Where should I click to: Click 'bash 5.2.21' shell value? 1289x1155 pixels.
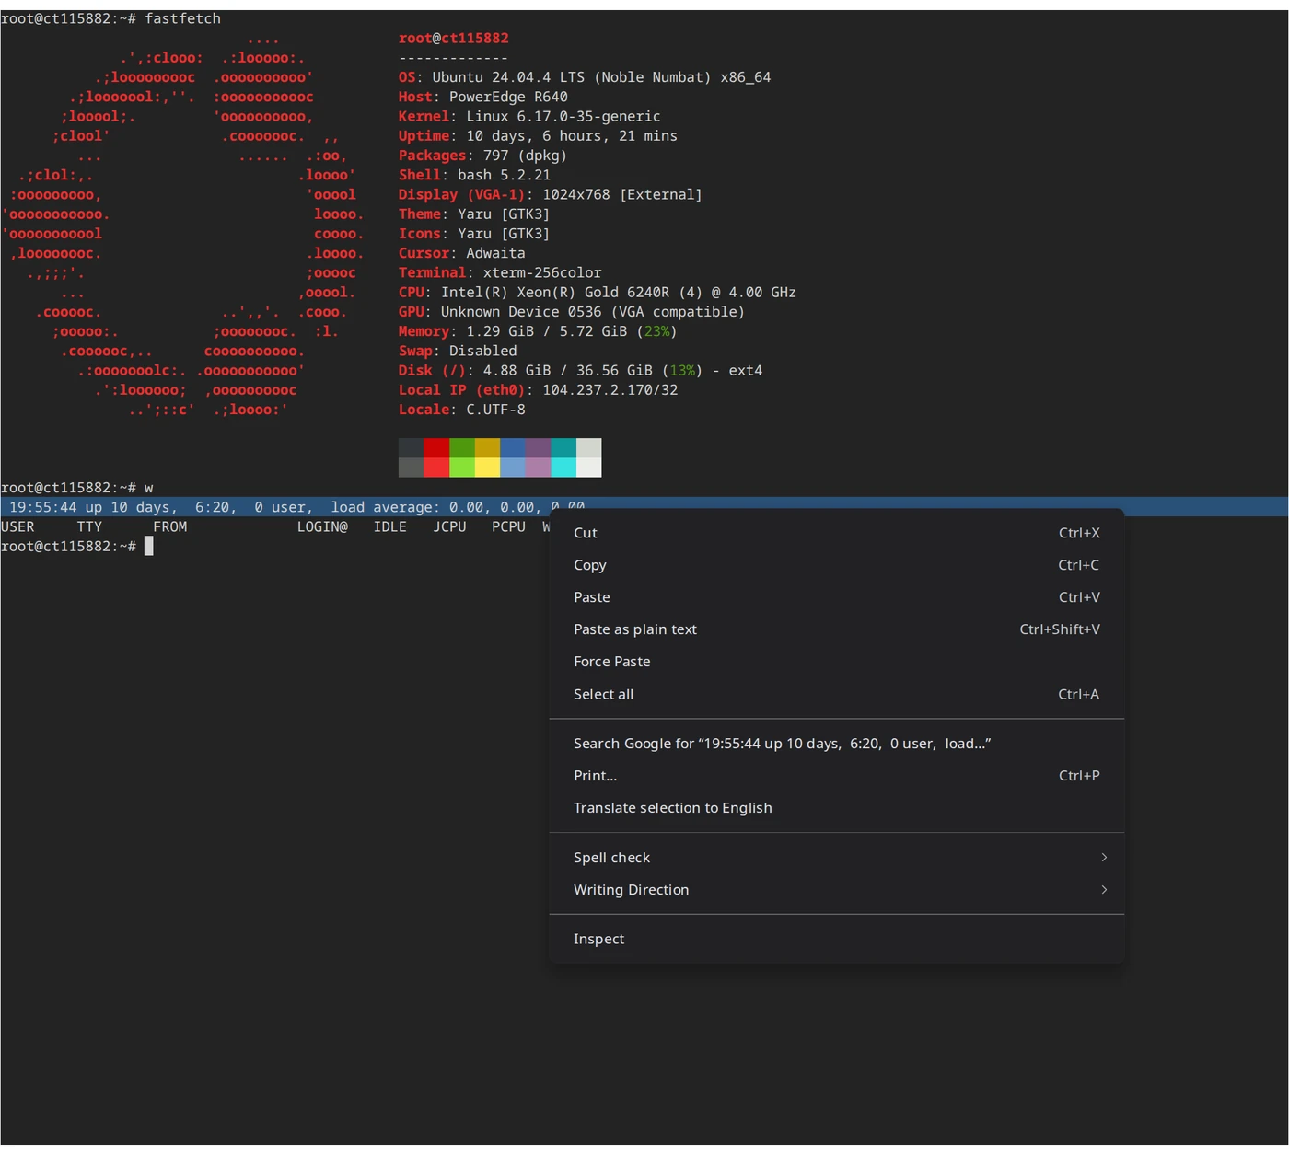(504, 175)
